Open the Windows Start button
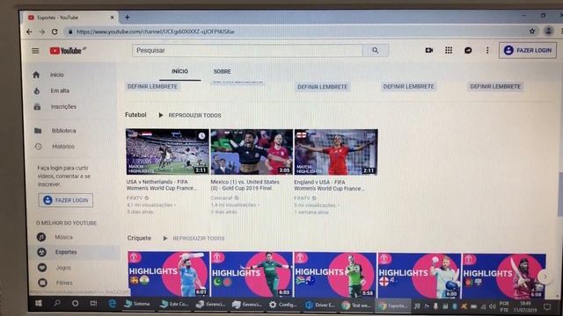 (x=39, y=304)
